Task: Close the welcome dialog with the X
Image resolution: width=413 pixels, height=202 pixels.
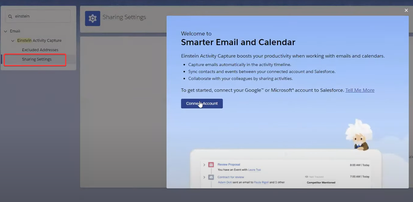Action: click(x=406, y=10)
